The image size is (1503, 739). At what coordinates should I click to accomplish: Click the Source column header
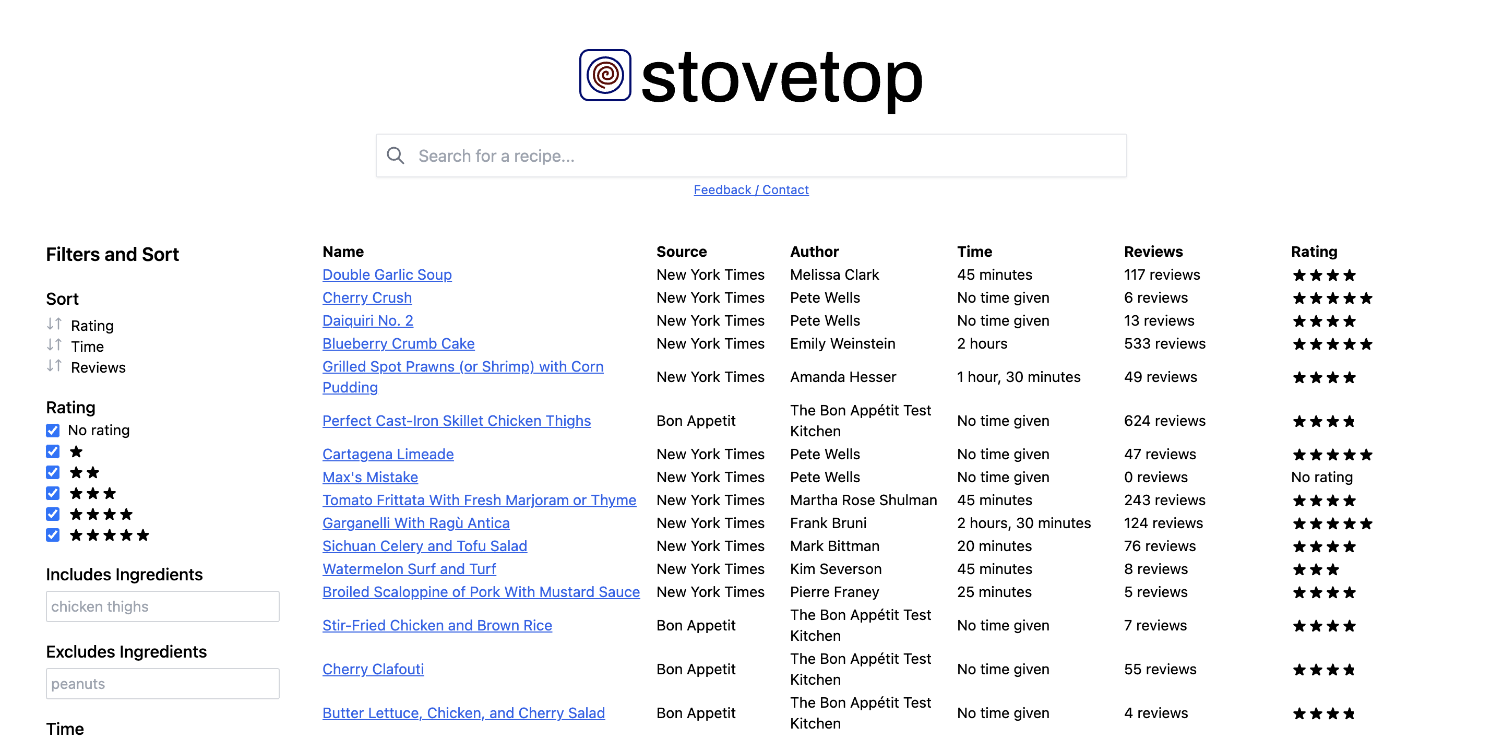[x=682, y=252]
